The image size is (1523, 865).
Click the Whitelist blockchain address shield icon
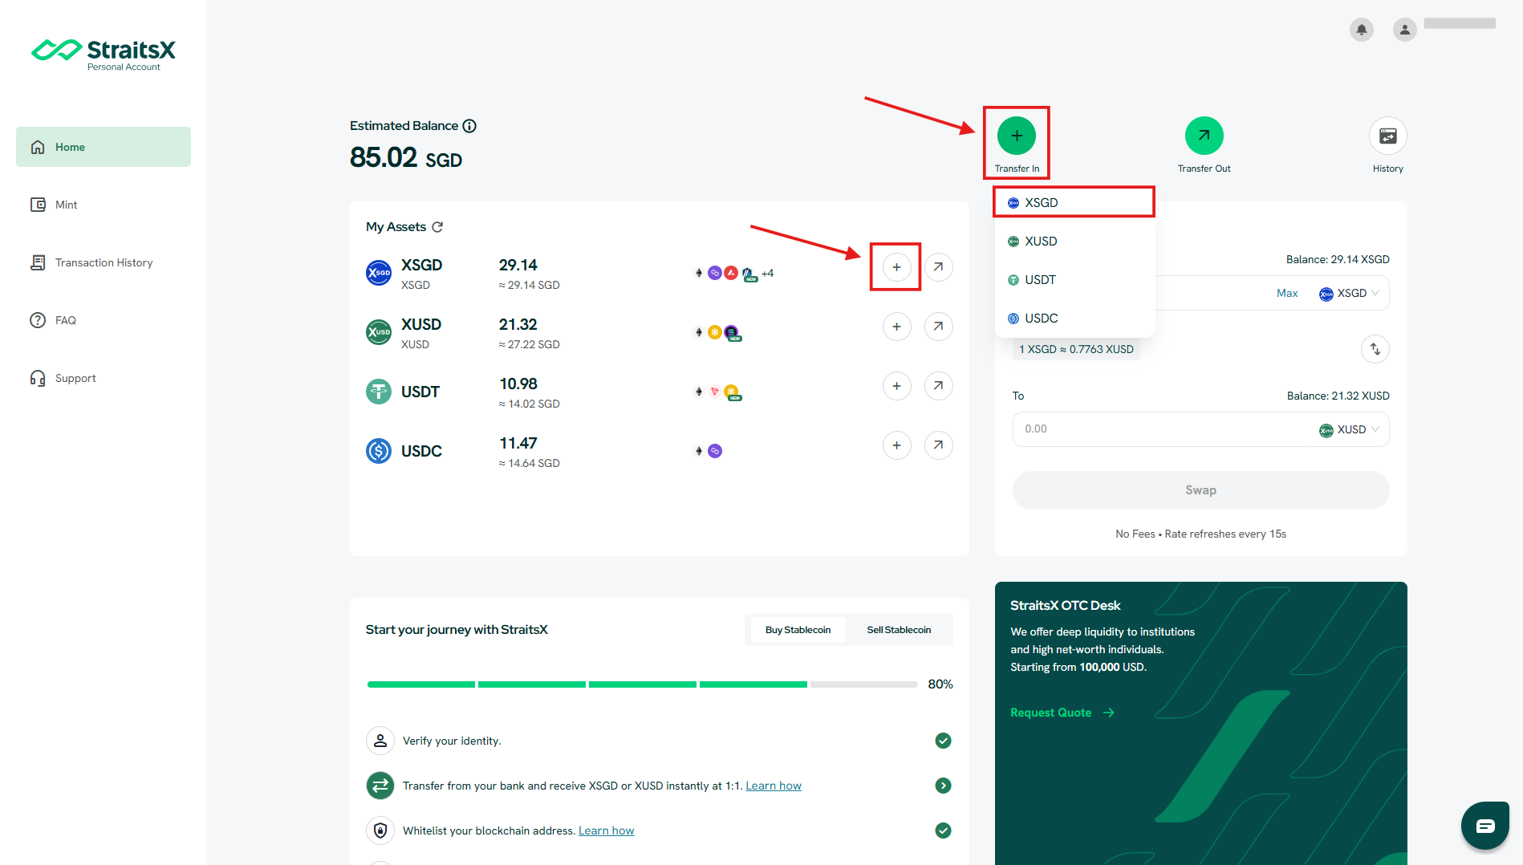point(380,830)
